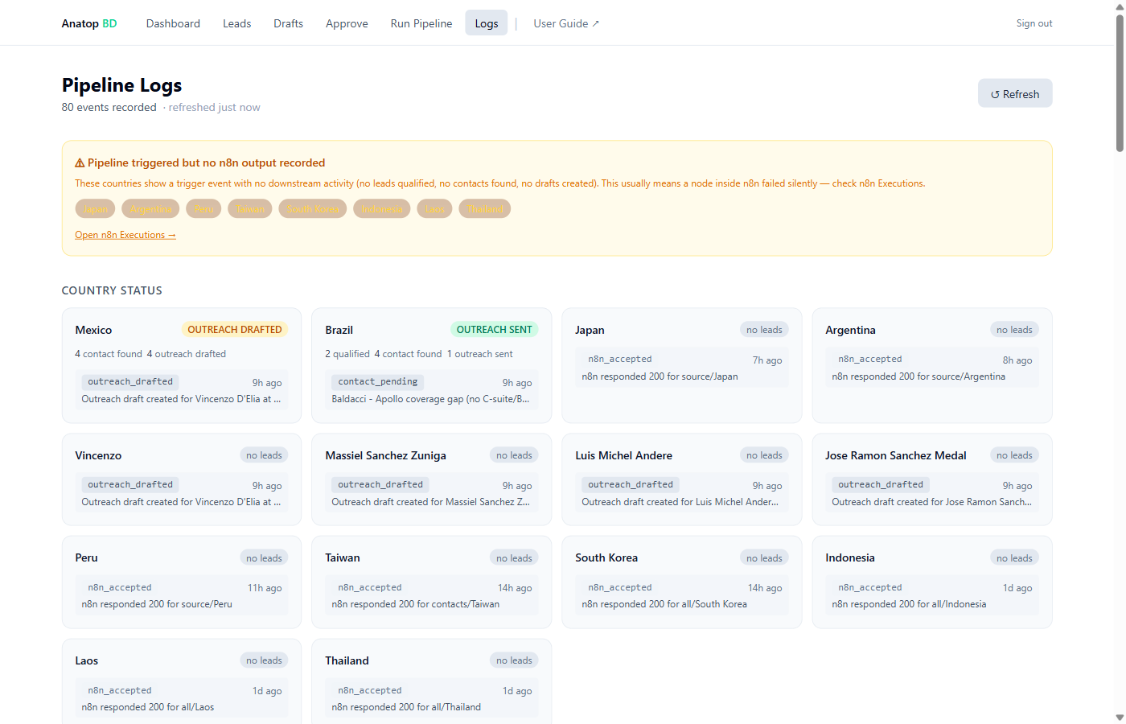This screenshot has height=724, width=1126.
Task: Click the outreach_drafted tag in Mexico card
Action: (130, 381)
